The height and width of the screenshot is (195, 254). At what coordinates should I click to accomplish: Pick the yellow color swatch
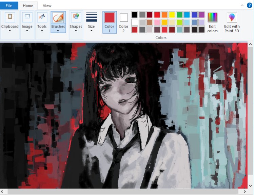(172, 15)
